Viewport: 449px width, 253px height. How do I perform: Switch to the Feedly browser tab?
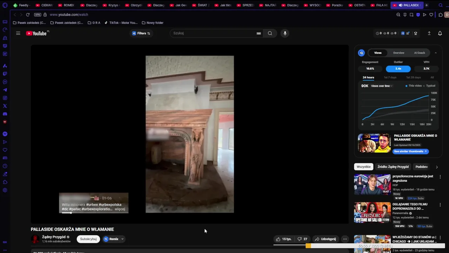[22, 5]
